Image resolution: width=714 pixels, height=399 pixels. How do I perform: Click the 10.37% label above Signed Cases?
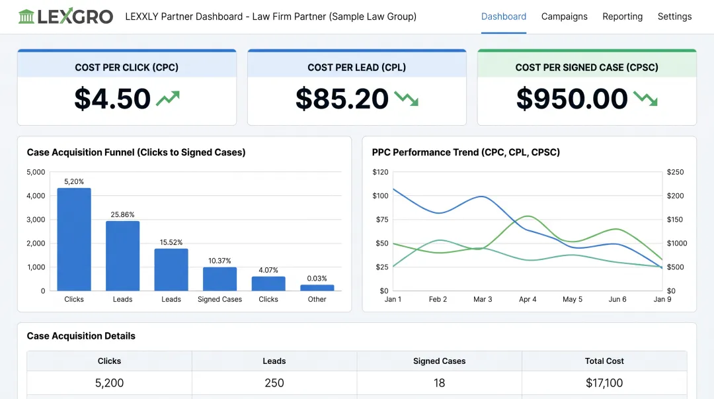pyautogui.click(x=219, y=261)
